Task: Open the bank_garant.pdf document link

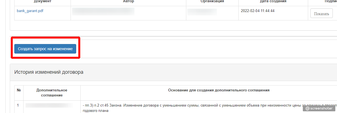Action: 30,11
